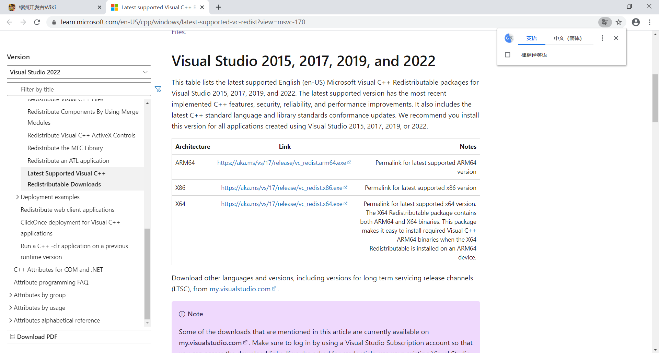Click the Download PDF icon

(12, 337)
